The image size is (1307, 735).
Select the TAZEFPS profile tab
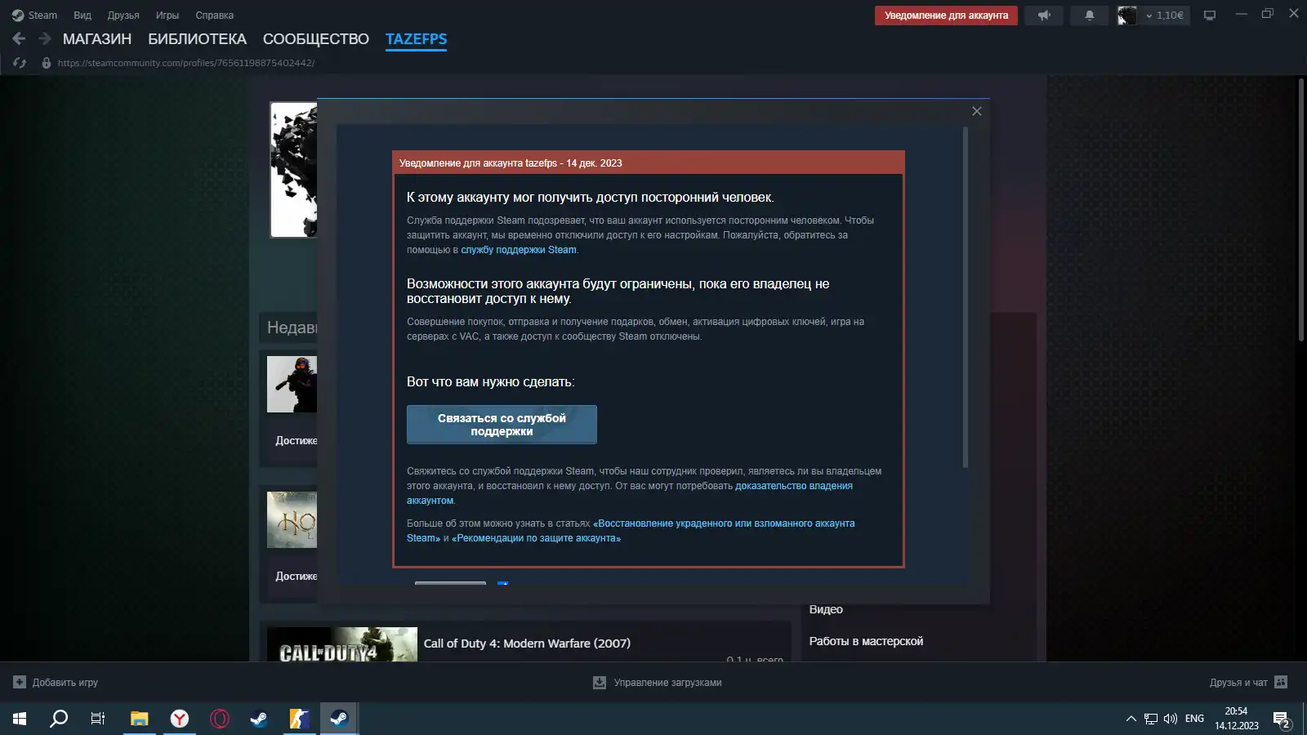416,39
